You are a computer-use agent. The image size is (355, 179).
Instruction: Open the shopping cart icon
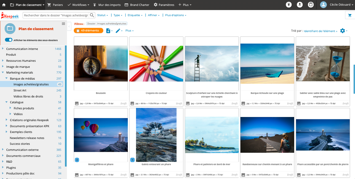coord(349,15)
